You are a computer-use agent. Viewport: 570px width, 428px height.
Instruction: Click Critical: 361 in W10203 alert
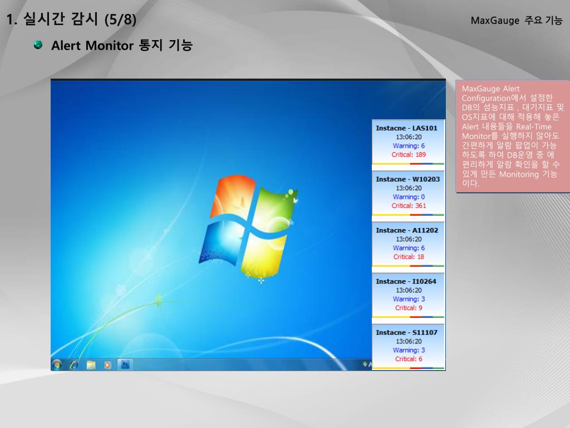pyautogui.click(x=409, y=205)
